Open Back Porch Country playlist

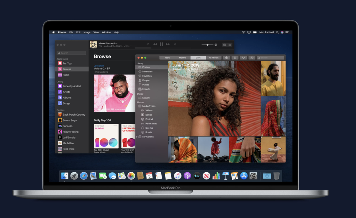click(72, 114)
